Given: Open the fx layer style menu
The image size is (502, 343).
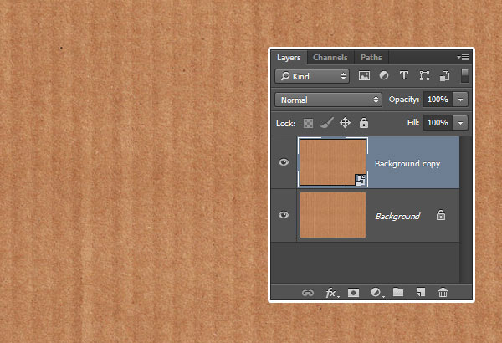Looking at the screenshot, I should 331,293.
